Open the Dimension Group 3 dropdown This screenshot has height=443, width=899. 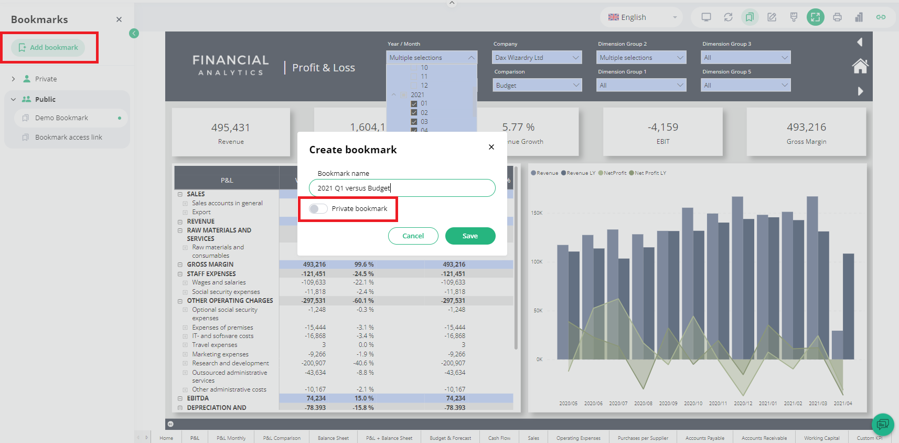746,58
